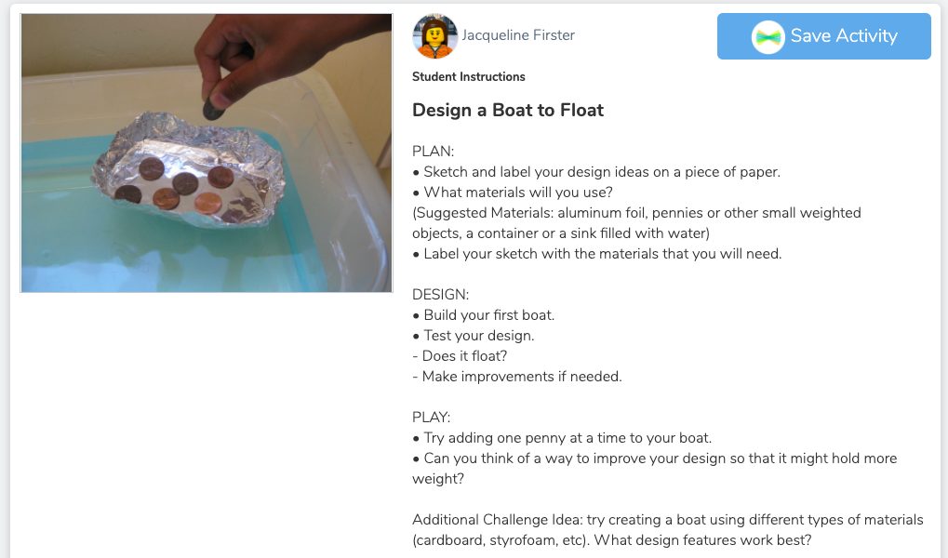The image size is (948, 558).
Task: Open the author name Jacqueline Firster
Action: [x=518, y=35]
